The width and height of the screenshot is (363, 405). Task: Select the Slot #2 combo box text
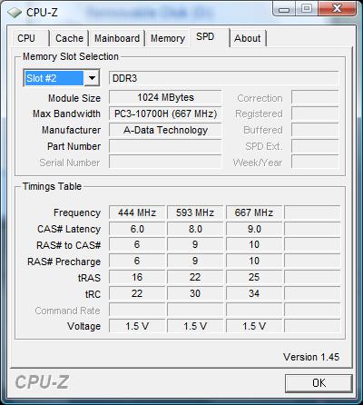tap(54, 78)
